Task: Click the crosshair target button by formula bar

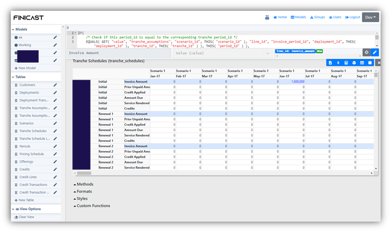Action: coord(366,52)
